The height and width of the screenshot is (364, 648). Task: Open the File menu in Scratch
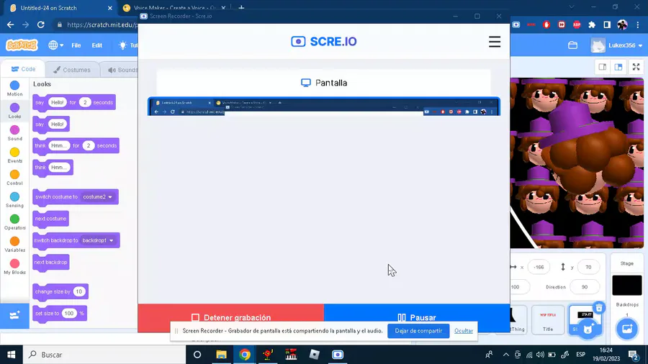click(x=76, y=45)
